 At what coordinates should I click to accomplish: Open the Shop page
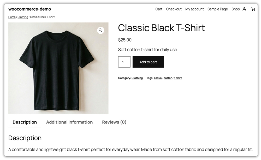pos(235,9)
